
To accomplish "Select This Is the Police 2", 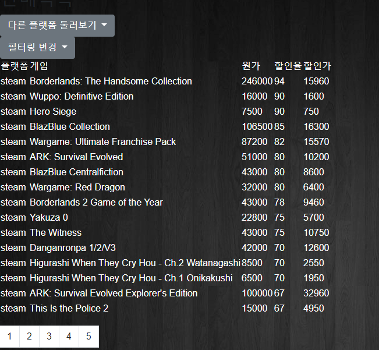I will [69, 309].
